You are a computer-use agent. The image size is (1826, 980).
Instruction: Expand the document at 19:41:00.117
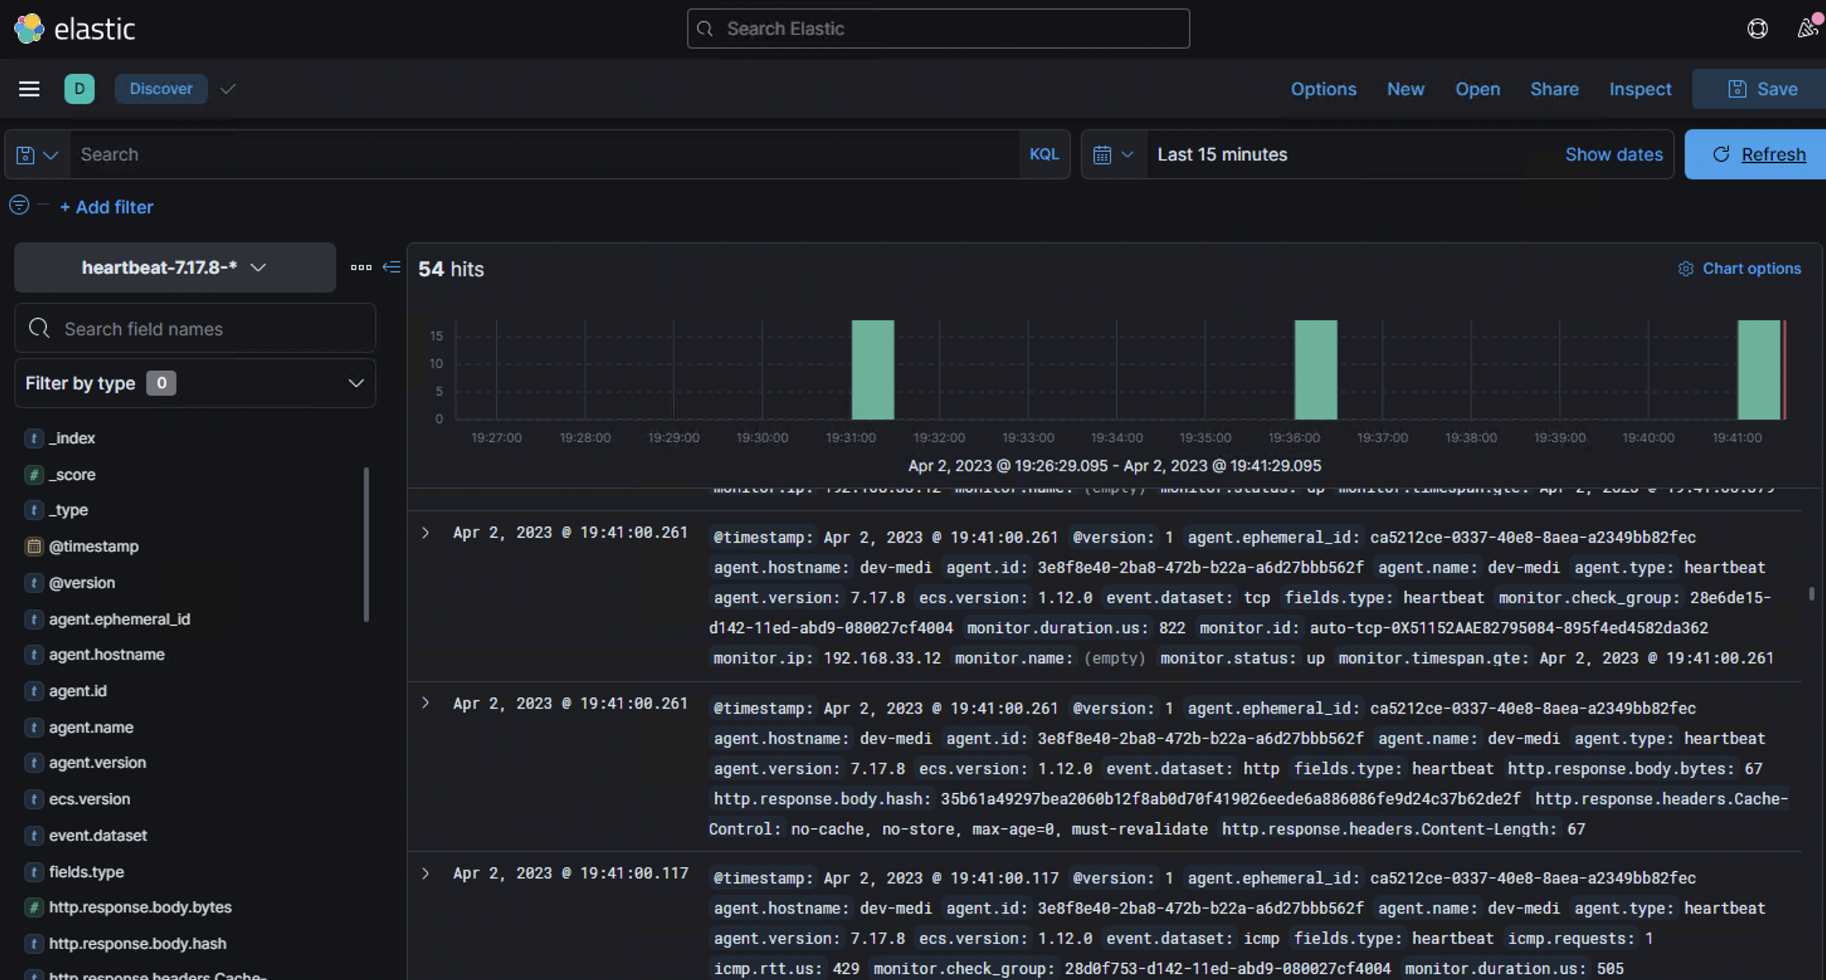point(425,873)
